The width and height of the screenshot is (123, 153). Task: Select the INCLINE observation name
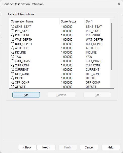(x=20, y=53)
